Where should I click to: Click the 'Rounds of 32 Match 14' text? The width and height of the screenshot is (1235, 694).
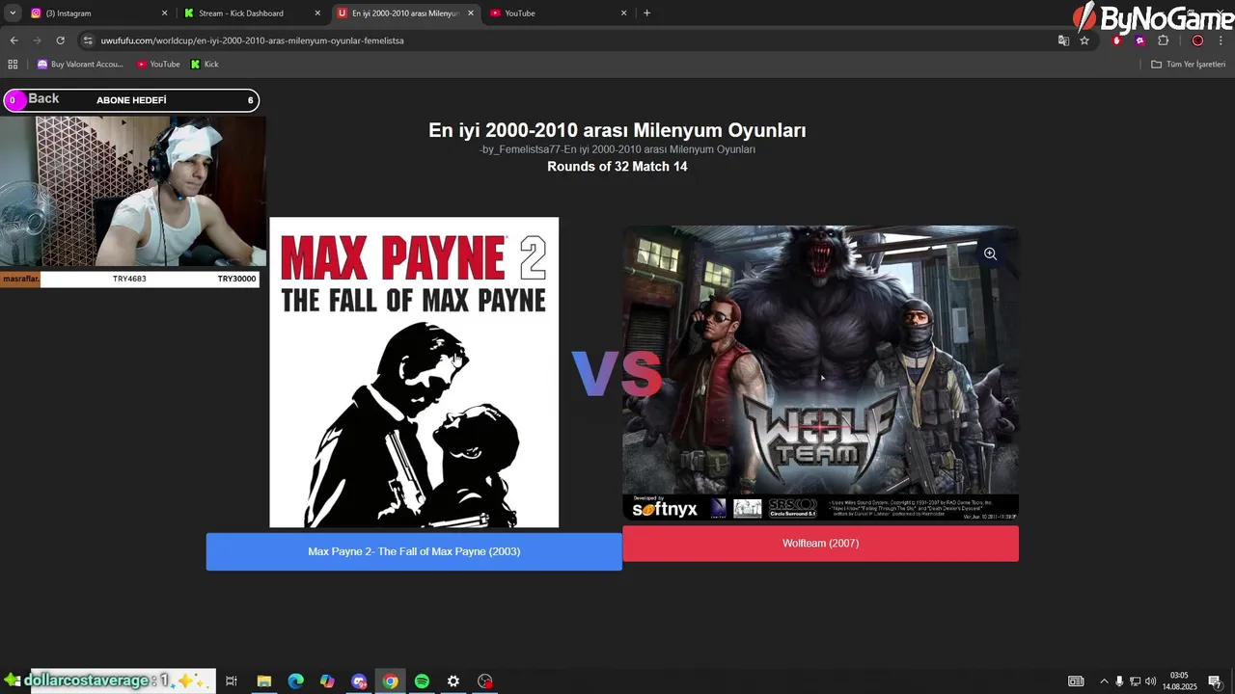tap(617, 167)
